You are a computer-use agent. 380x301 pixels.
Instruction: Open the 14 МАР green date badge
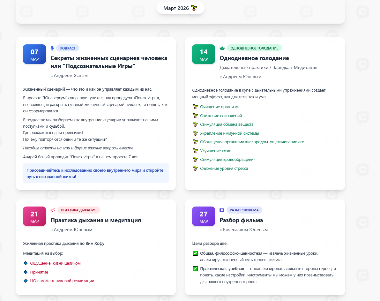coord(204,54)
